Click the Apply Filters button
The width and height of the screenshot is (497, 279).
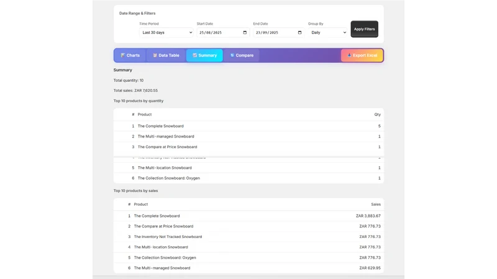pos(364,29)
